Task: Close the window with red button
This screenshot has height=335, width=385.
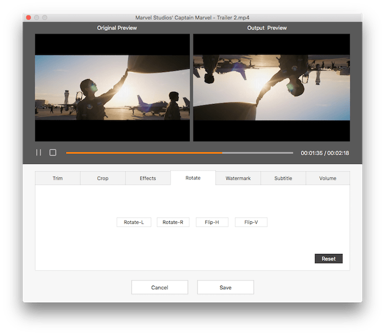Action: click(29, 18)
